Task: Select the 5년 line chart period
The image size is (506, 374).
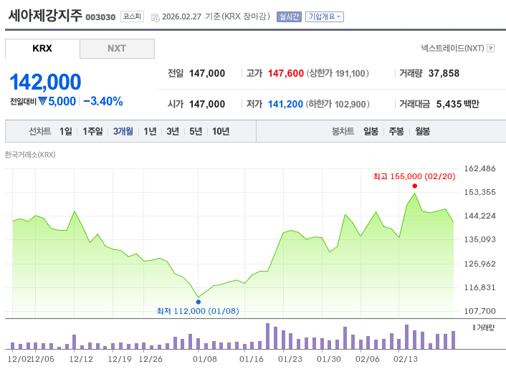Action: (196, 131)
